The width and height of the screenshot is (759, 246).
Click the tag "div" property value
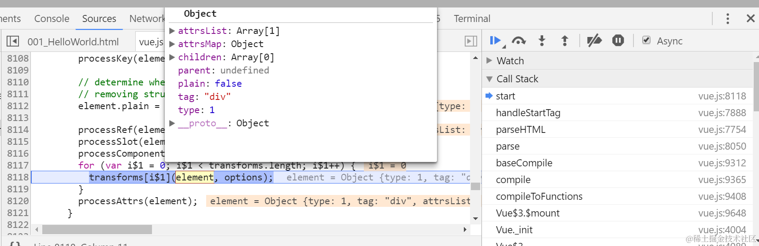(x=217, y=97)
